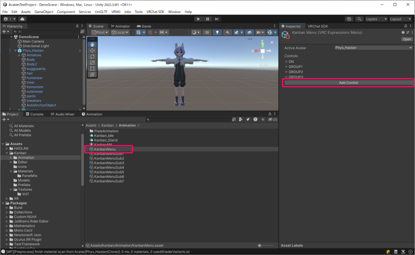Toggle hidden objects visibility icon in Scene
This screenshot has height=255, width=415.
[249, 32]
